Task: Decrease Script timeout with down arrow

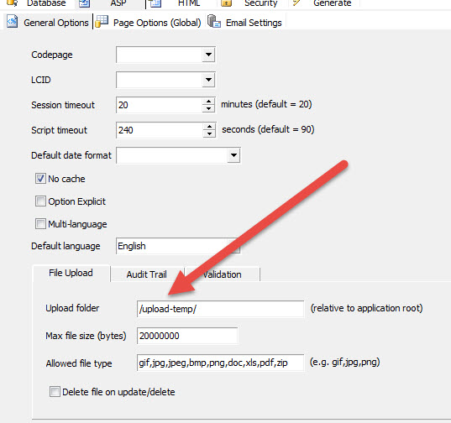Action: pos(209,133)
